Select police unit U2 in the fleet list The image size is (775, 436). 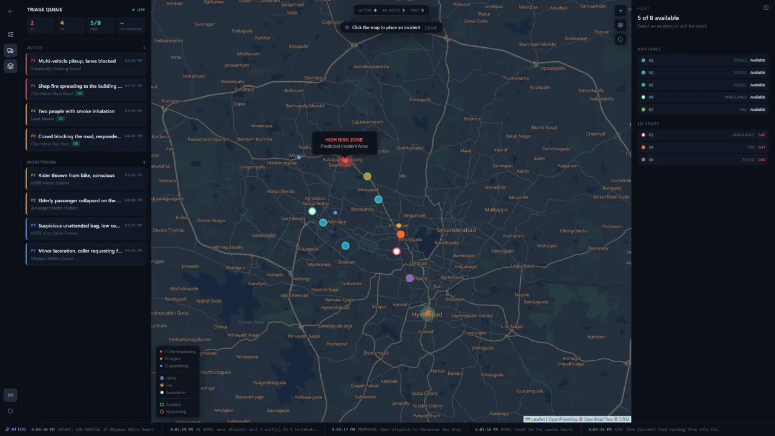[x=703, y=73]
